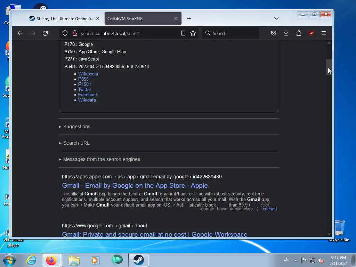Image resolution: width=356 pixels, height=267 pixels.
Task: Open the P856 link
Action: pyautogui.click(x=83, y=79)
